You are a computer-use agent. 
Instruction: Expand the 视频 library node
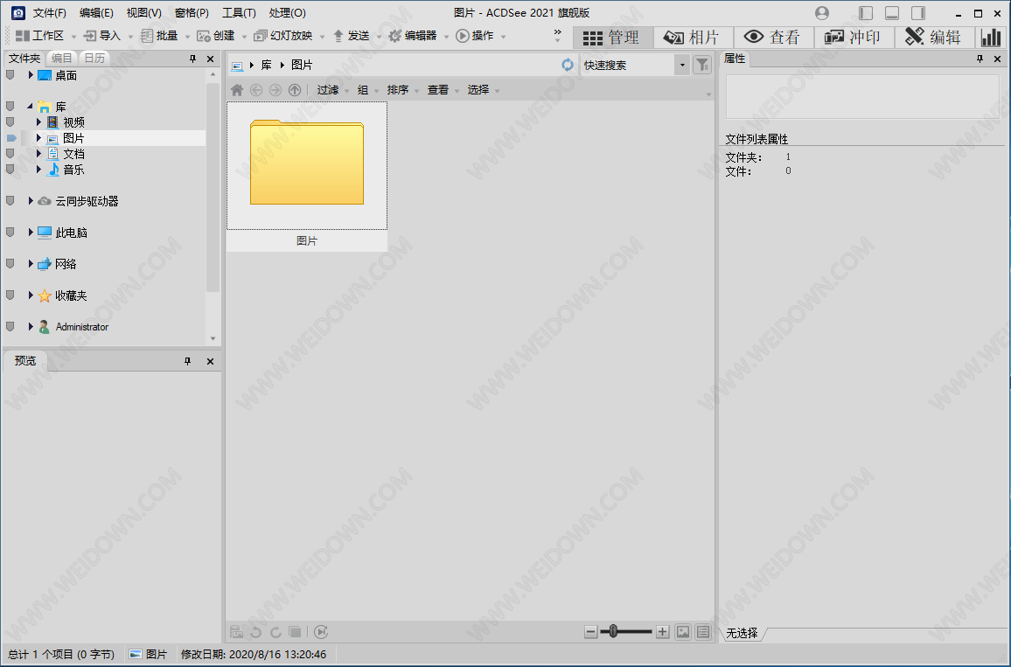[x=38, y=122]
